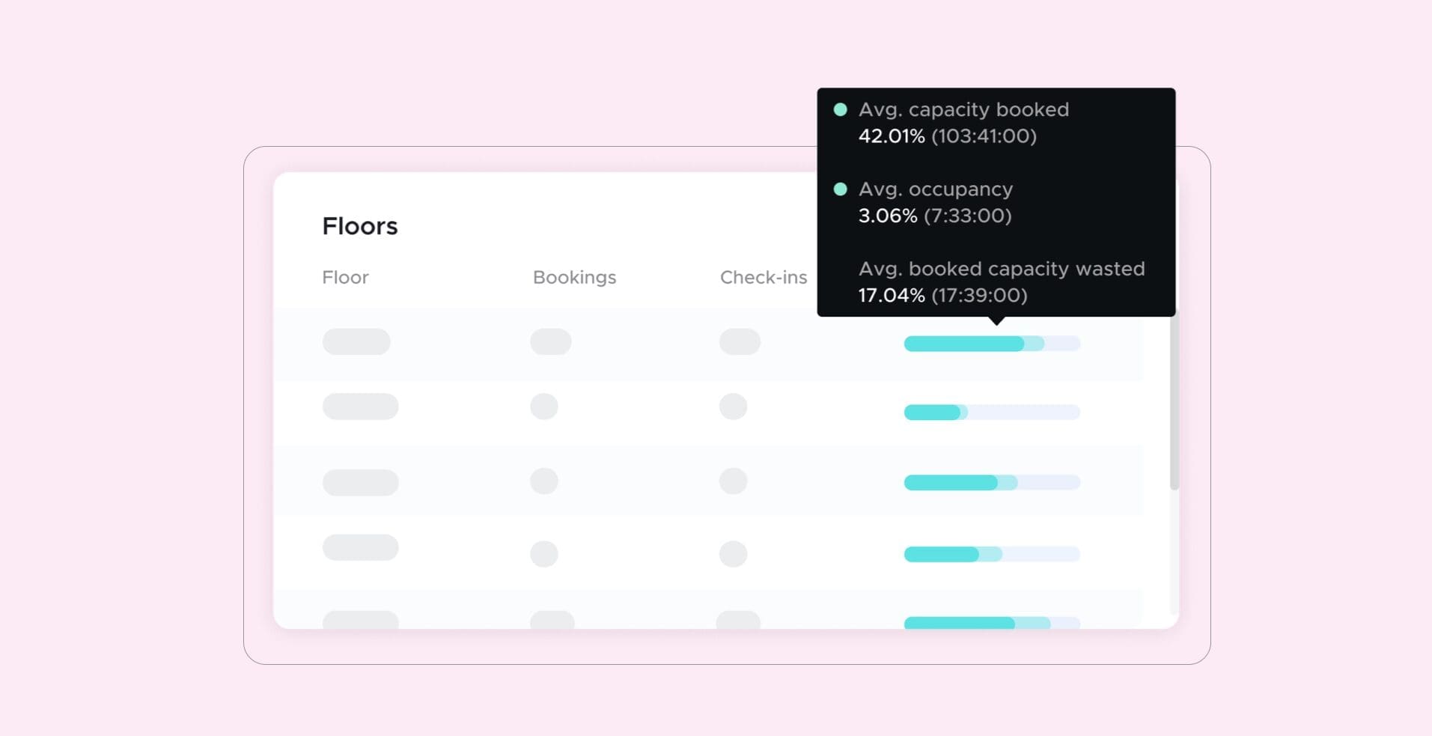Click the partially visible fifth row bar
The height and width of the screenshot is (736, 1432).
[991, 623]
